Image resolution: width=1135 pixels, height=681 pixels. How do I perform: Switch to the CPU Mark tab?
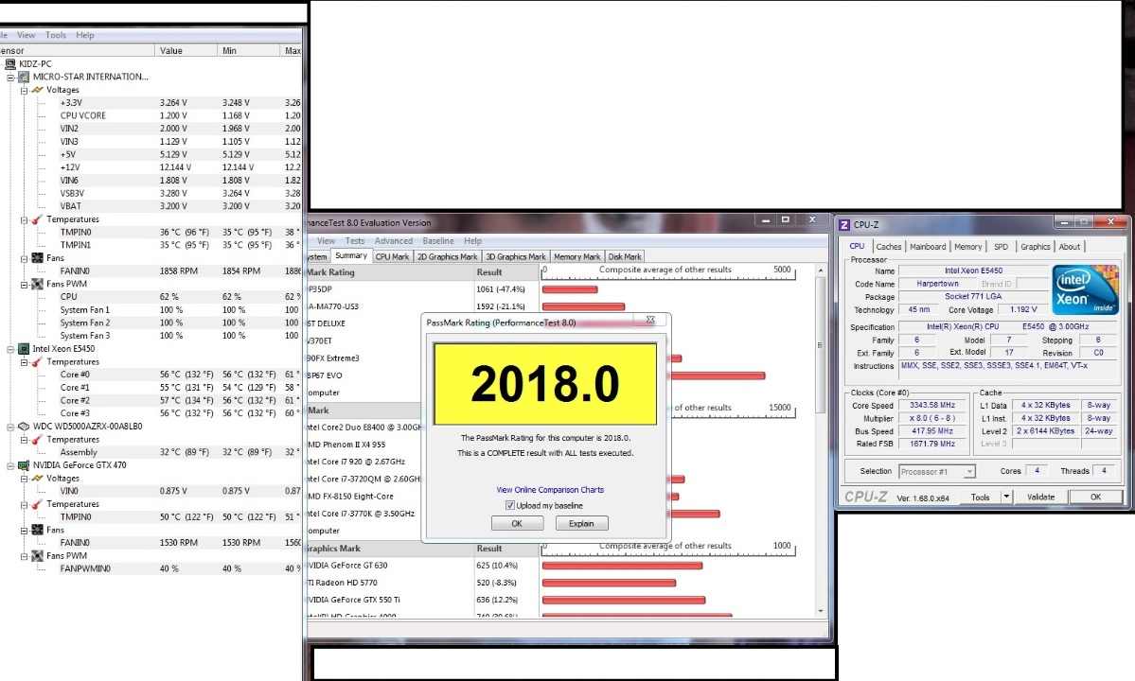click(x=392, y=256)
